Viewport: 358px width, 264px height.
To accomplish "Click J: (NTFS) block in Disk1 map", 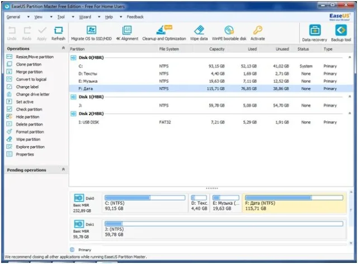I will pos(224,229).
